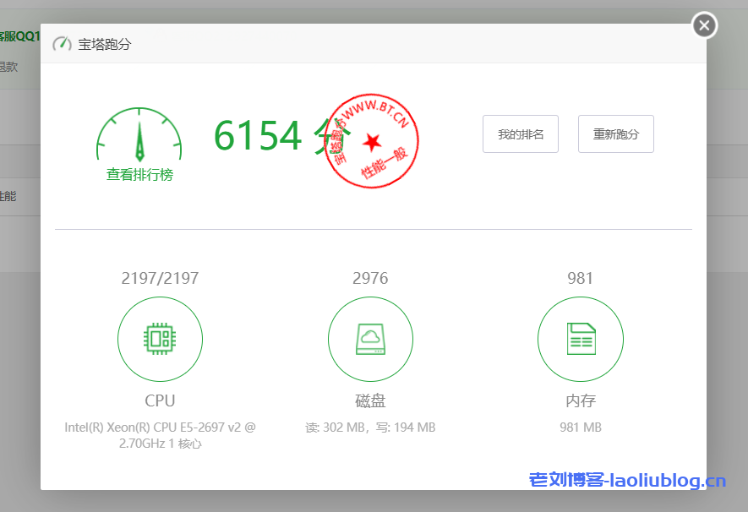Click the 我的排名 button

pyautogui.click(x=521, y=133)
